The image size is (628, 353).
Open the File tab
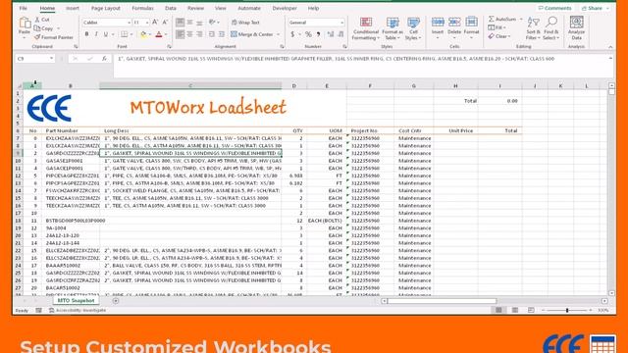24,8
